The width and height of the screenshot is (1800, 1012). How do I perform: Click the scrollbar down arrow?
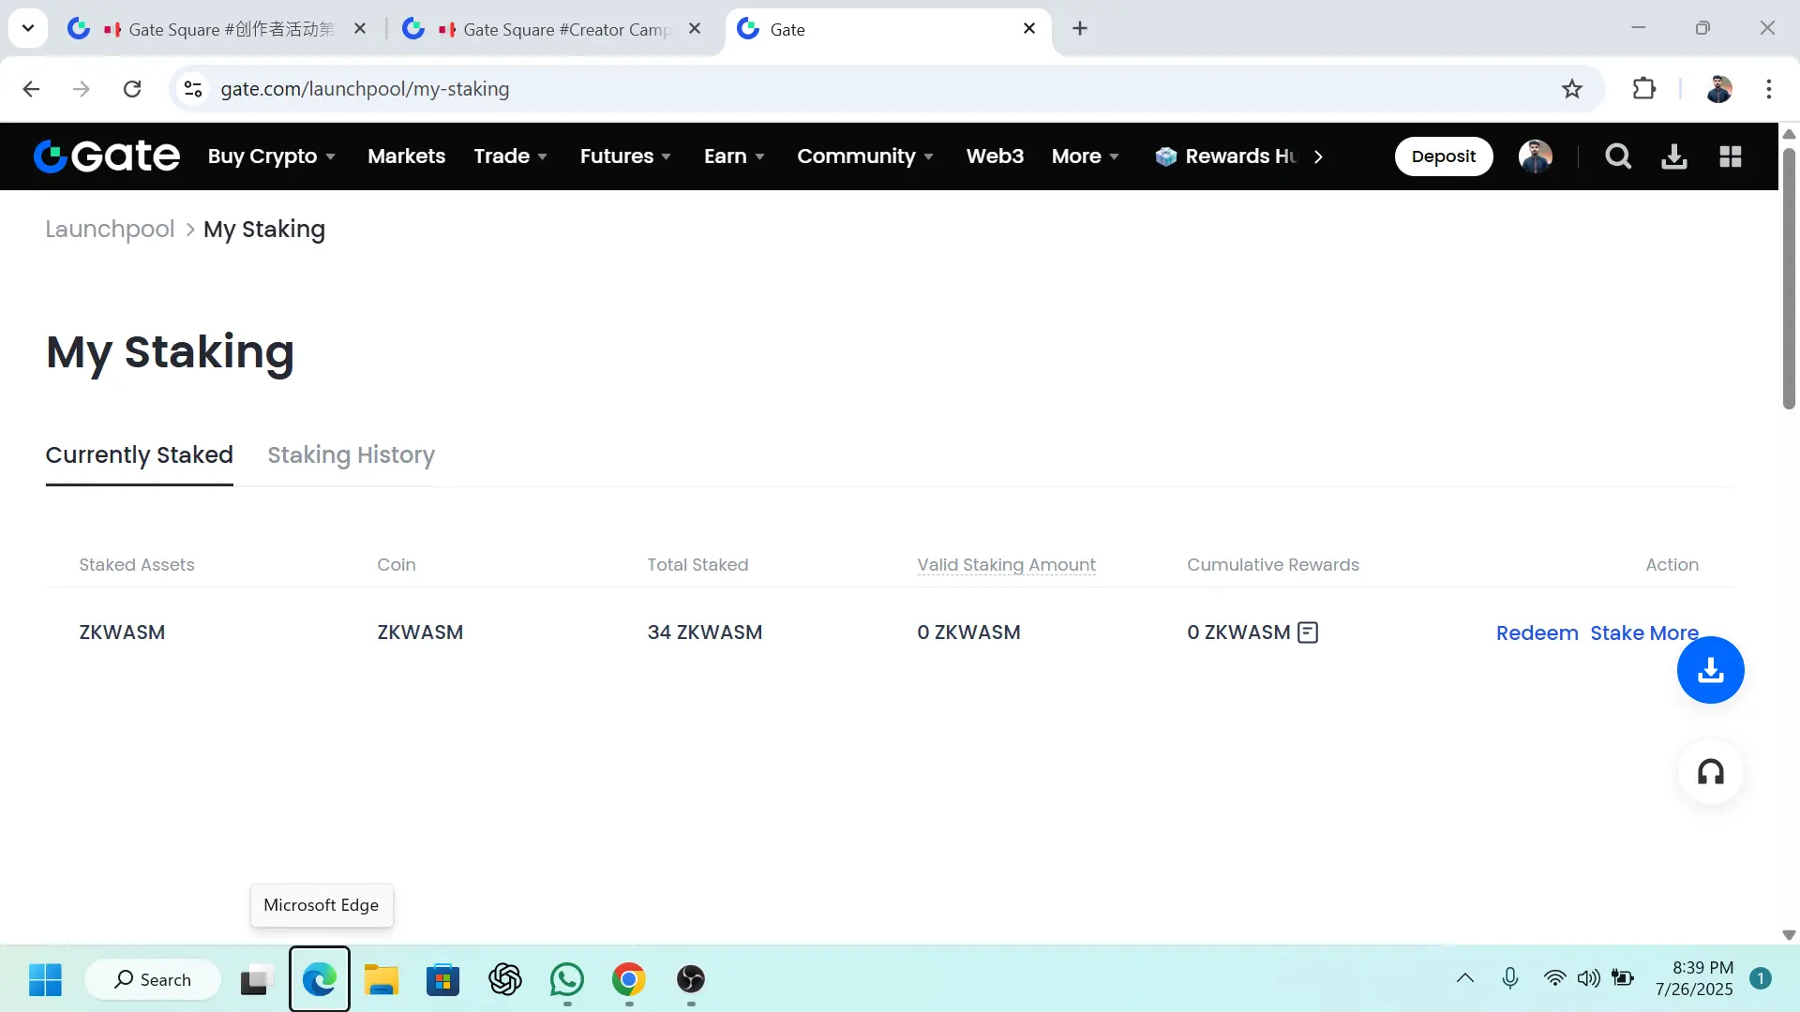click(1789, 935)
